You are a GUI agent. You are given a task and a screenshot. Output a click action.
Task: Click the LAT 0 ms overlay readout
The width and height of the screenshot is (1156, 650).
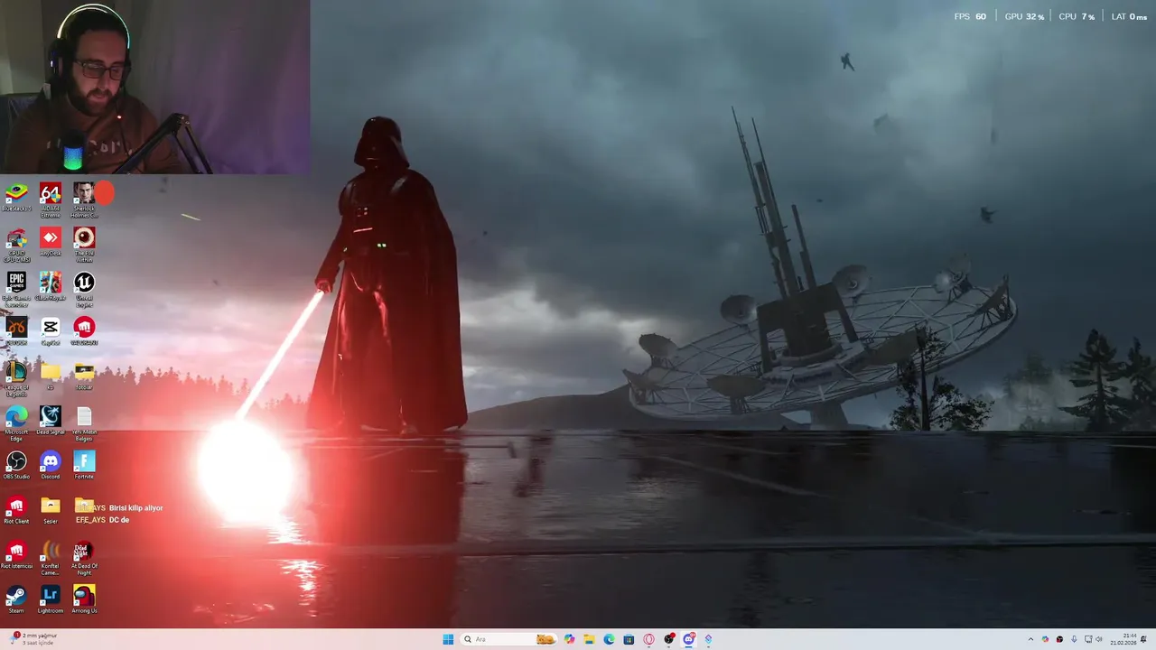click(1129, 16)
